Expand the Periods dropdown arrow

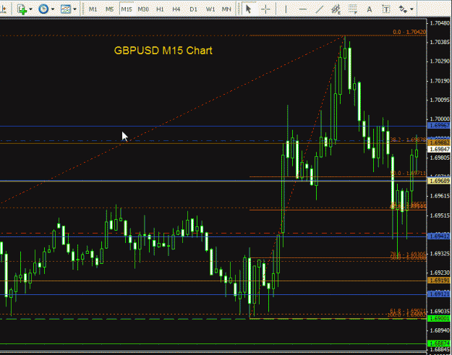(x=53, y=9)
